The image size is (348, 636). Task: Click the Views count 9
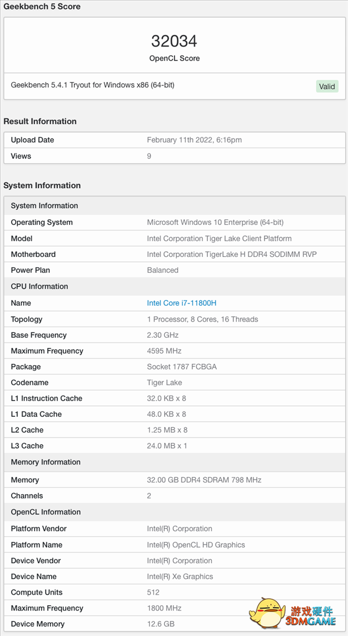pyautogui.click(x=149, y=156)
